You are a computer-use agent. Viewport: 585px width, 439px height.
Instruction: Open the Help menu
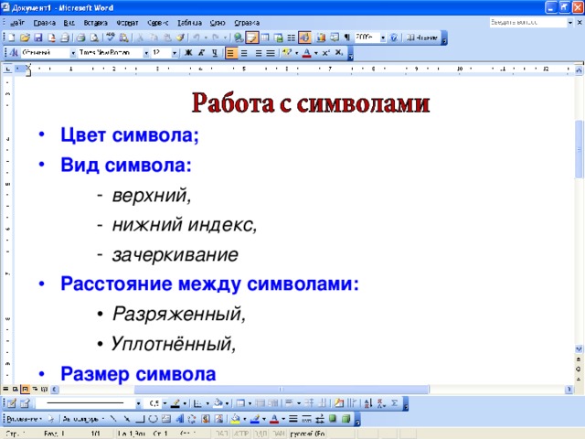coord(247,23)
